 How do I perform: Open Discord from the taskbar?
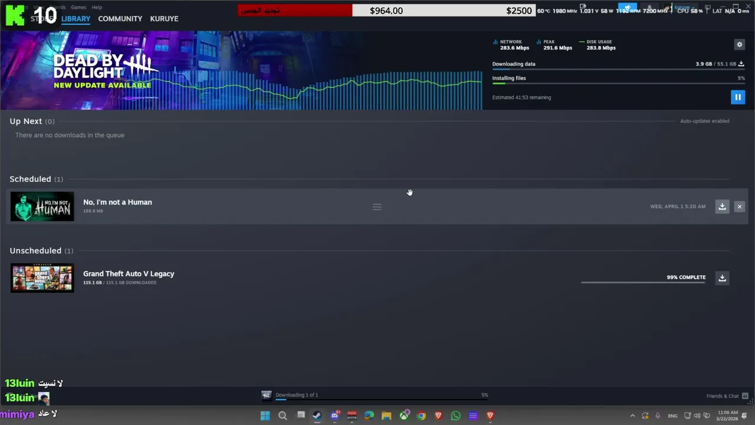pos(335,416)
